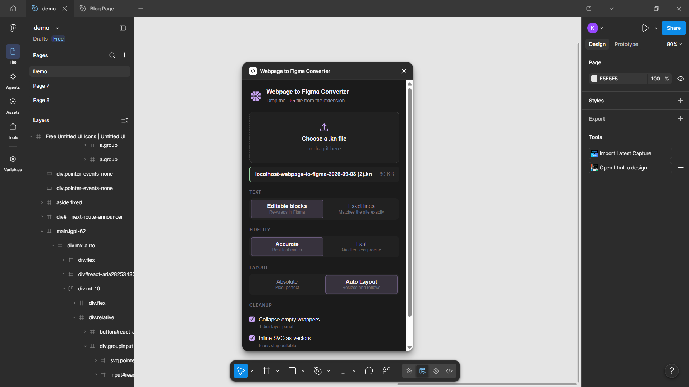
Task: Open the Figma main menu icon
Action: (13, 28)
